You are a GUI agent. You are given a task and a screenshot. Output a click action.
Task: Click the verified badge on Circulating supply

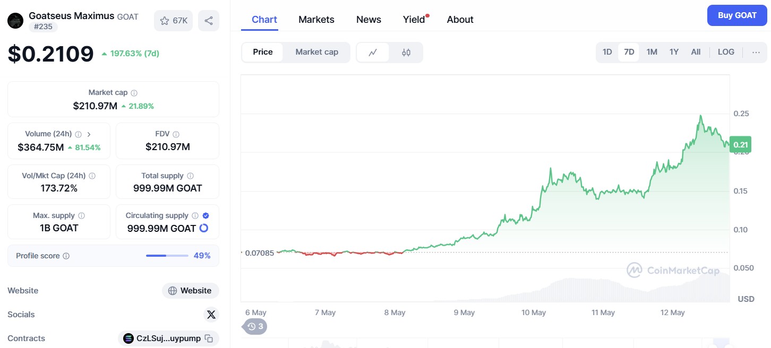(205, 215)
